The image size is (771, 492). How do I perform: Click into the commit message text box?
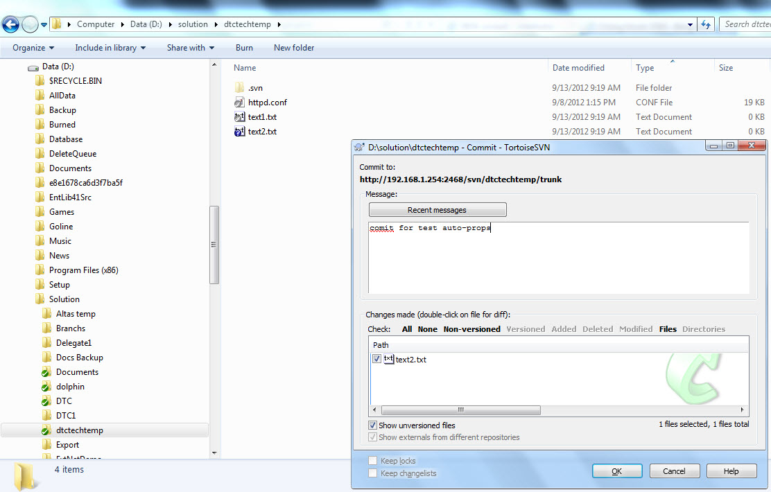(x=559, y=258)
